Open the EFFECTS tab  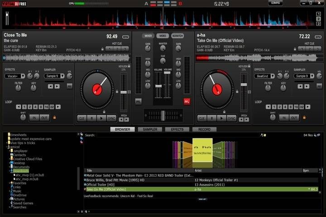[177, 129]
